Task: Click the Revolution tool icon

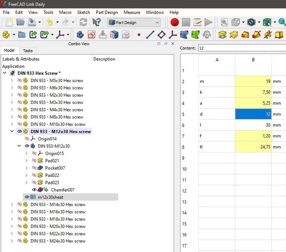Action: point(234,35)
